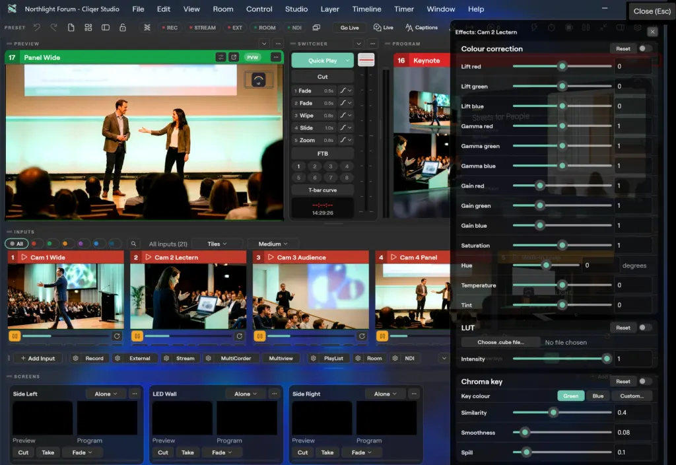676x465 pixels.
Task: Click the Go Live button
Action: click(350, 27)
